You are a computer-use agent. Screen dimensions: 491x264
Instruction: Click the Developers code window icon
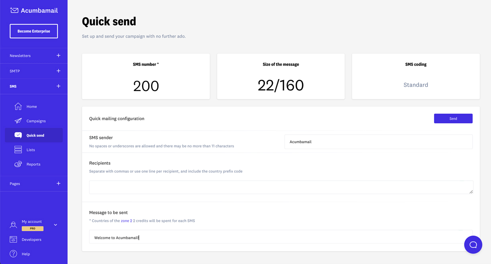point(13,240)
